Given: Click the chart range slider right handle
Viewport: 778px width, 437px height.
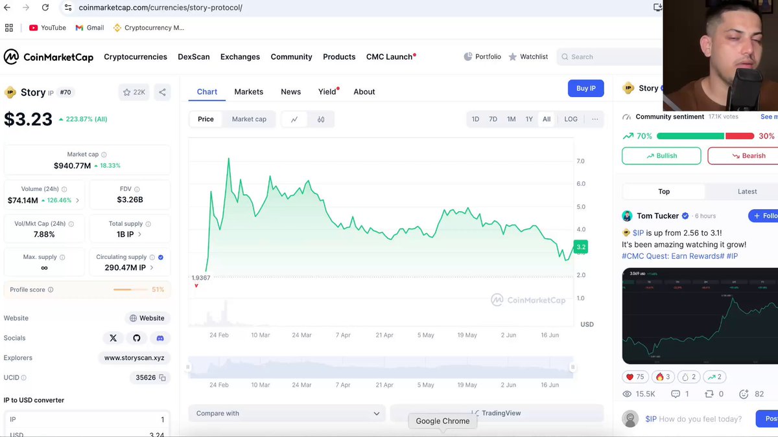Looking at the screenshot, I should [x=572, y=367].
